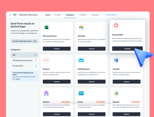Connect Klaviyo

point(57,82)
